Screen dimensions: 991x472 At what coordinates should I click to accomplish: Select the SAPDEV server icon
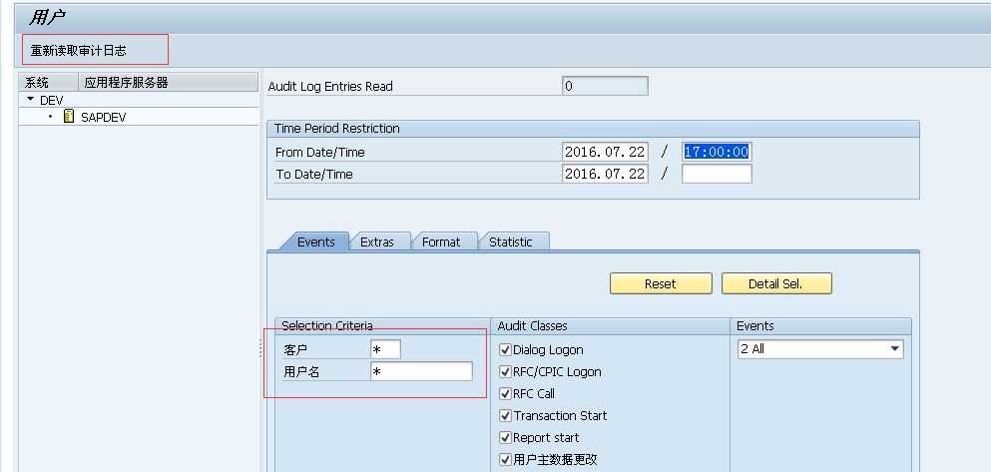tap(69, 117)
